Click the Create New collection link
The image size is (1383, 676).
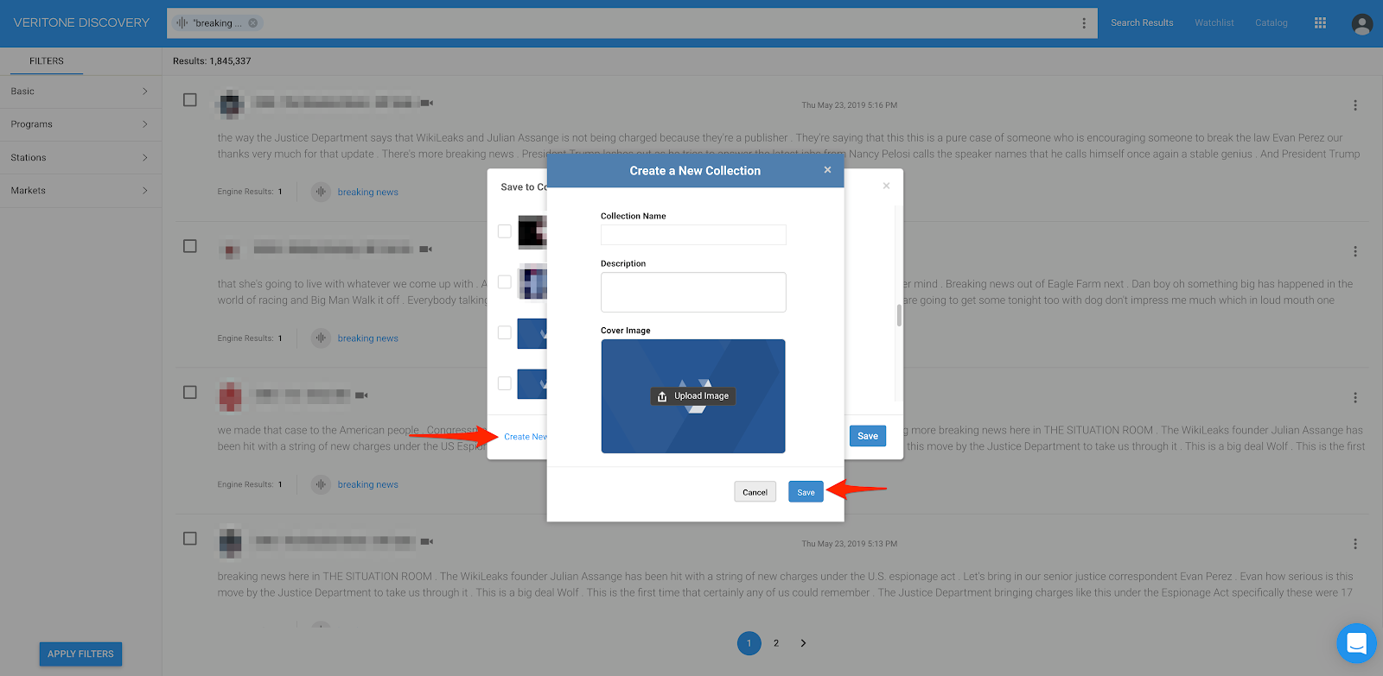(x=526, y=437)
